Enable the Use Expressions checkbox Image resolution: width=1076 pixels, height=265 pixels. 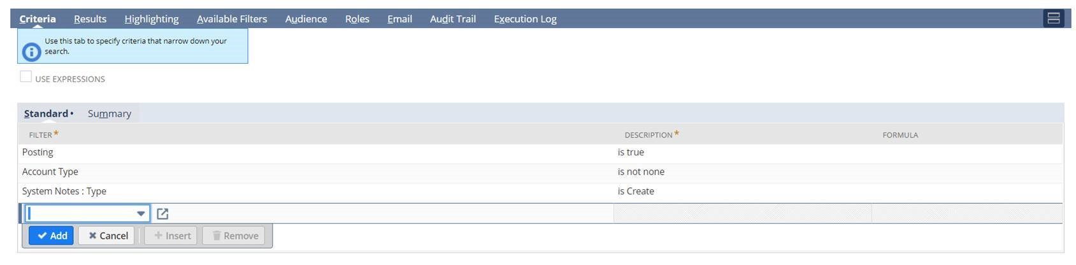pyautogui.click(x=26, y=77)
